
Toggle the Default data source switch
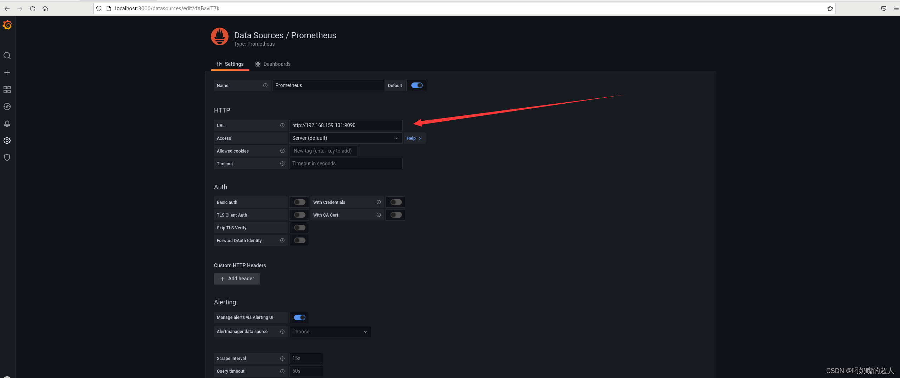417,85
